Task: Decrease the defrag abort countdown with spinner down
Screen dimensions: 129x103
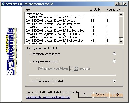Action: click(76, 70)
